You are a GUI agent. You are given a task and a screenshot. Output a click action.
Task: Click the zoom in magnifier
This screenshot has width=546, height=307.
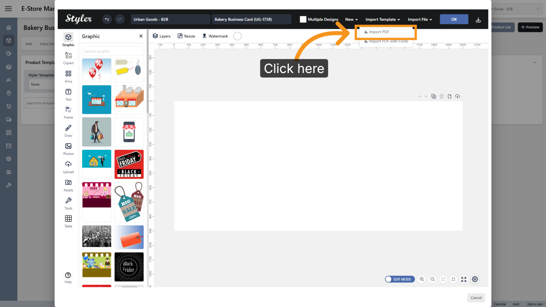pyautogui.click(x=422, y=279)
